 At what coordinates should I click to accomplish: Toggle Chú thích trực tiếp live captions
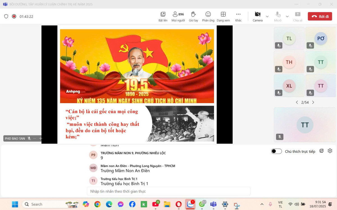coord(276,151)
